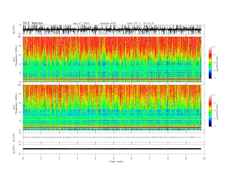Select the ch.2 spectrogram color scale bar
Image resolution: width=230 pixels, height=178 pixels.
coord(210,111)
